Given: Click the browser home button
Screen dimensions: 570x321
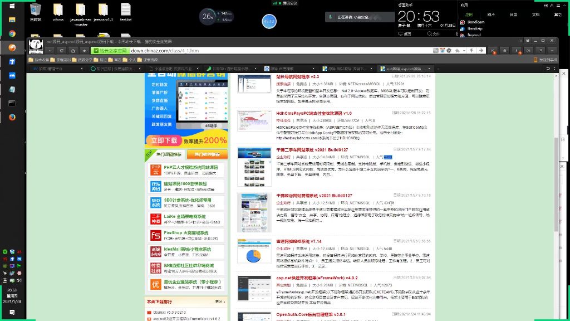Looking at the screenshot, I should [x=73, y=51].
